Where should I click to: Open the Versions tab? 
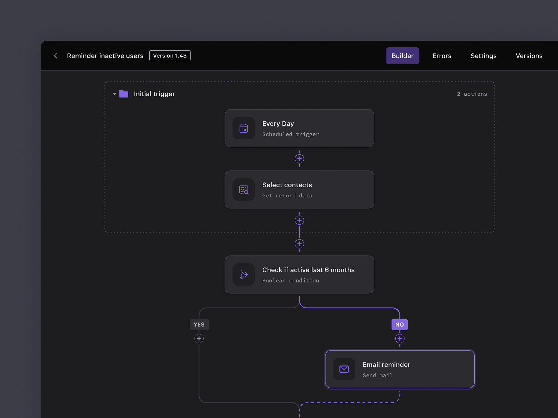coord(529,56)
